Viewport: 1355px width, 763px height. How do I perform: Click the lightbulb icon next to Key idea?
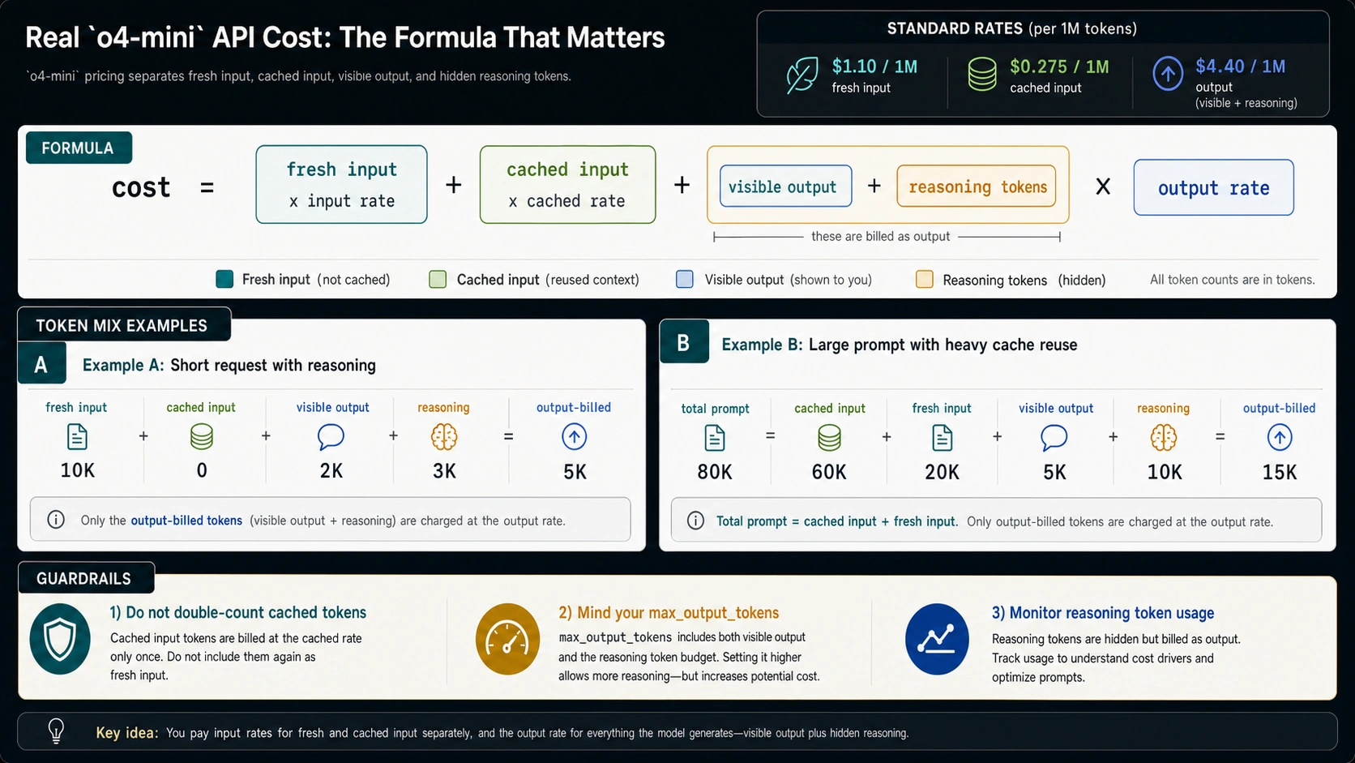56,731
